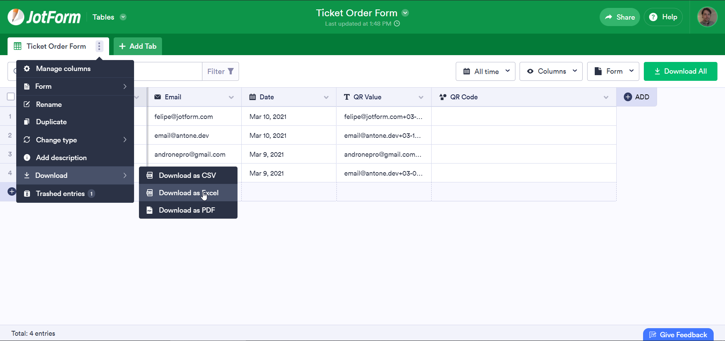Click the Share arrow button

tap(620, 17)
